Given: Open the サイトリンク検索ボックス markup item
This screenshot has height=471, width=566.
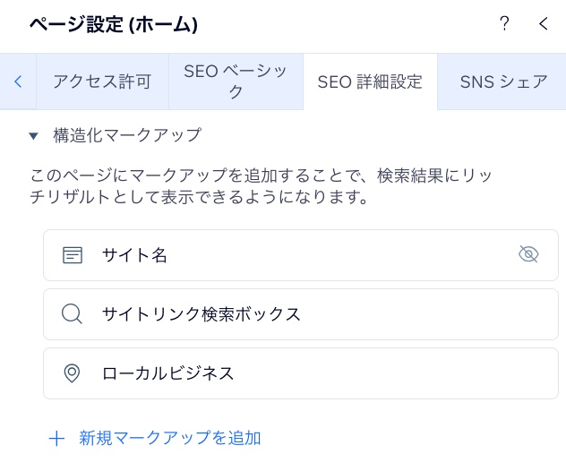Looking at the screenshot, I should (301, 314).
